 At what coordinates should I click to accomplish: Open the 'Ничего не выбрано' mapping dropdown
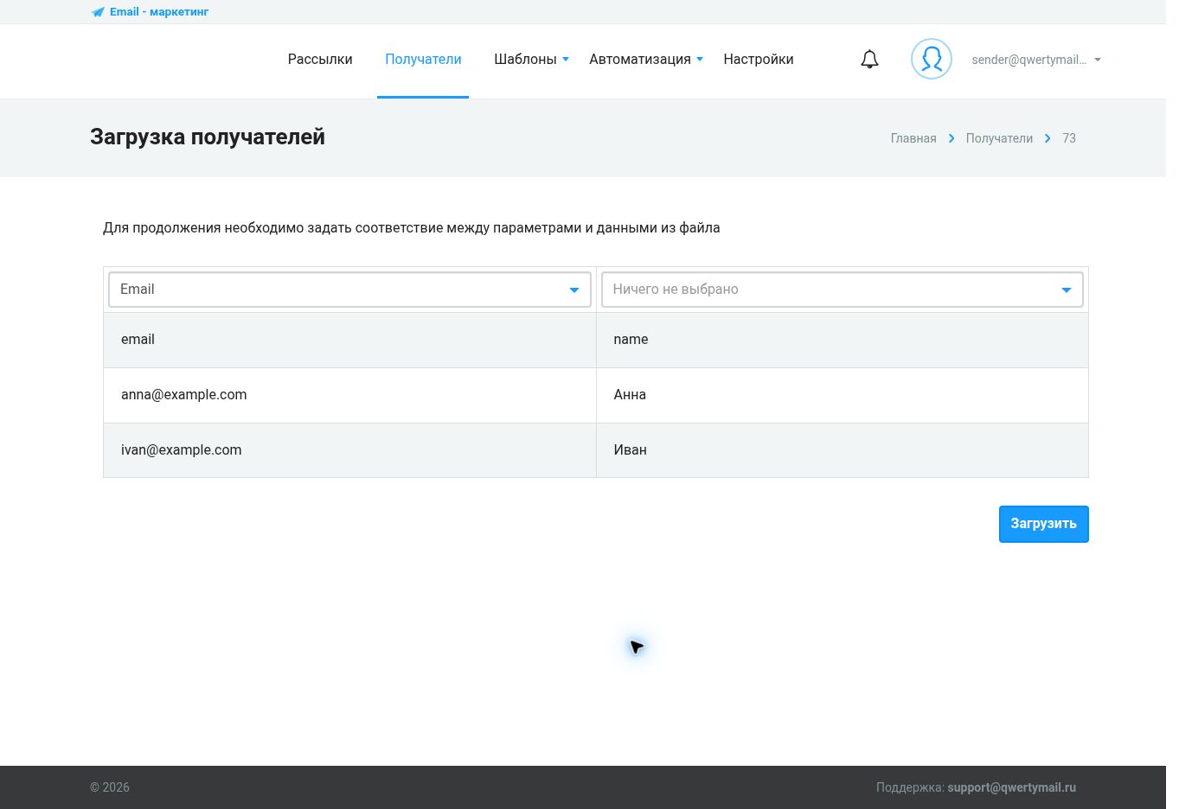tap(842, 290)
